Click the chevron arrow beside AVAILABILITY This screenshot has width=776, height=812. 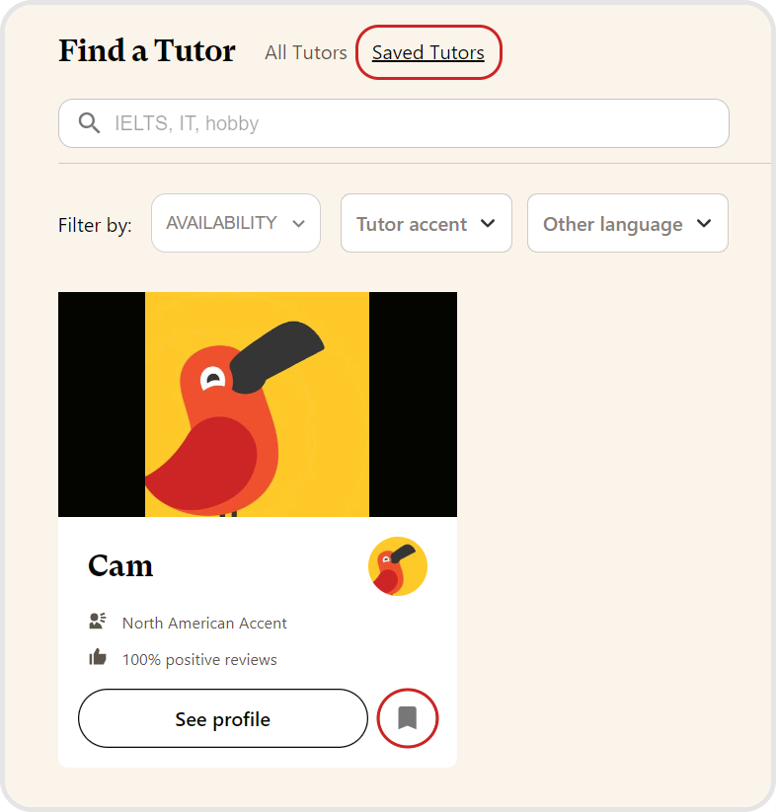(x=299, y=224)
